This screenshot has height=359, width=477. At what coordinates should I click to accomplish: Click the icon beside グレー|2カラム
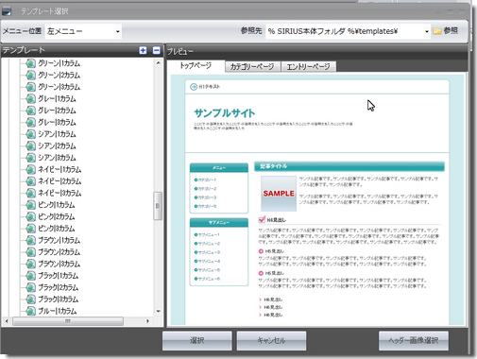click(x=30, y=111)
